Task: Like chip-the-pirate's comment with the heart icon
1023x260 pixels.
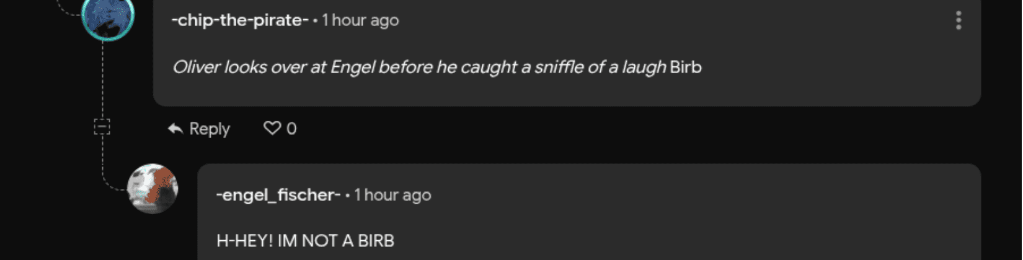Action: tap(272, 128)
